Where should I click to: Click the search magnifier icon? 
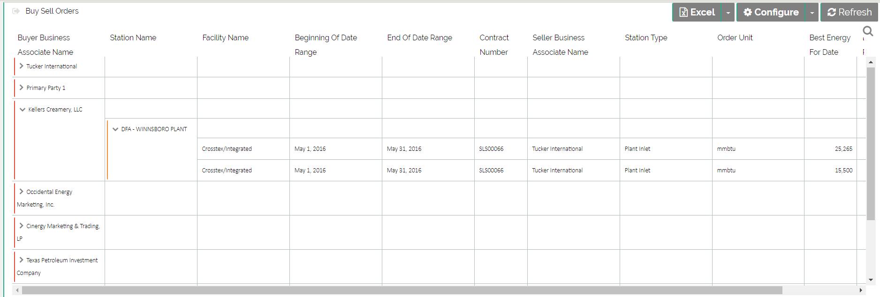[868, 31]
